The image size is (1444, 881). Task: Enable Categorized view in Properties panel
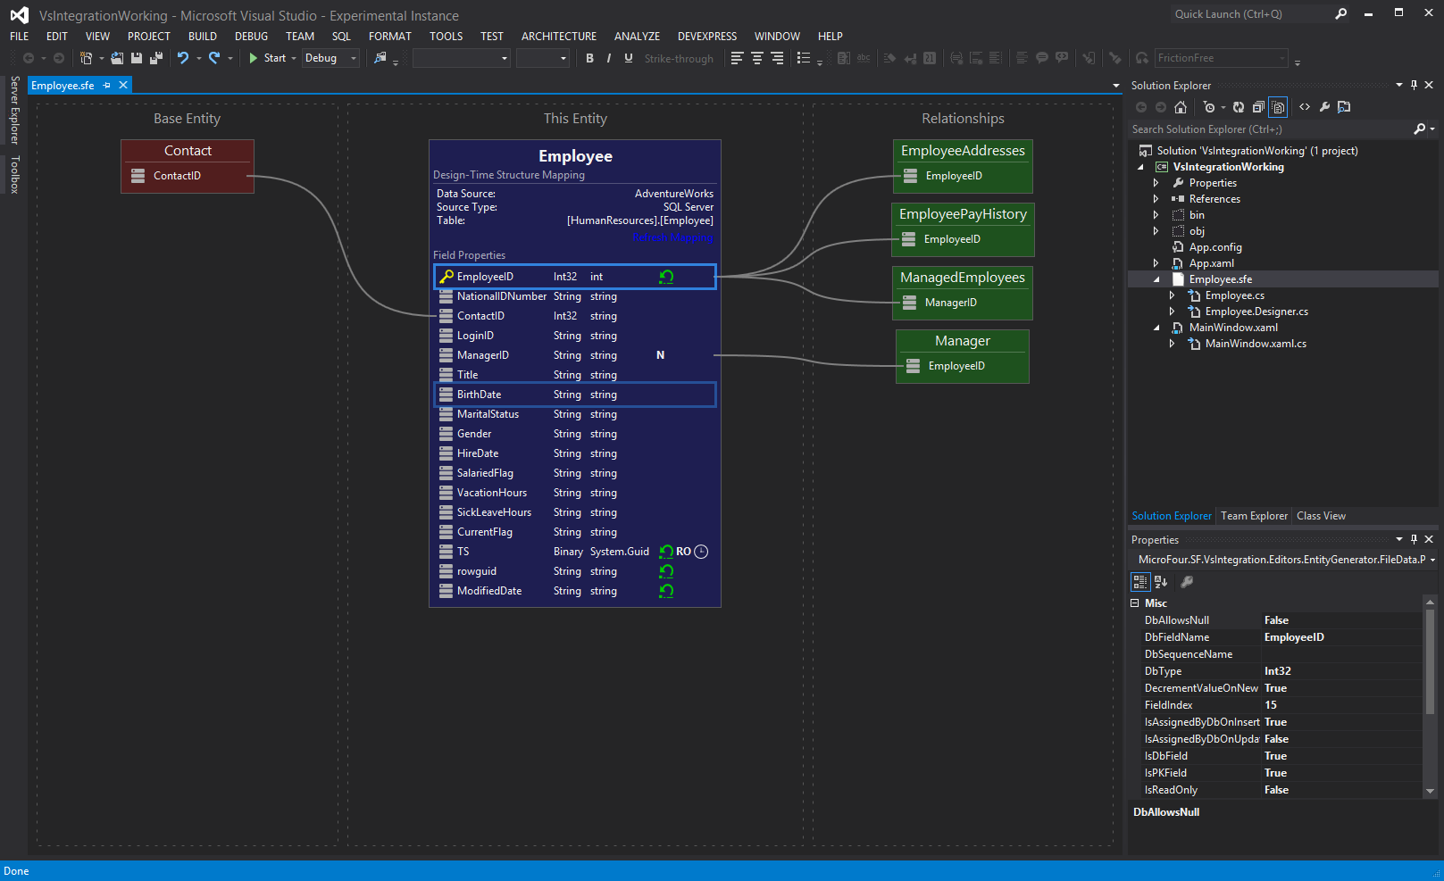coord(1140,582)
